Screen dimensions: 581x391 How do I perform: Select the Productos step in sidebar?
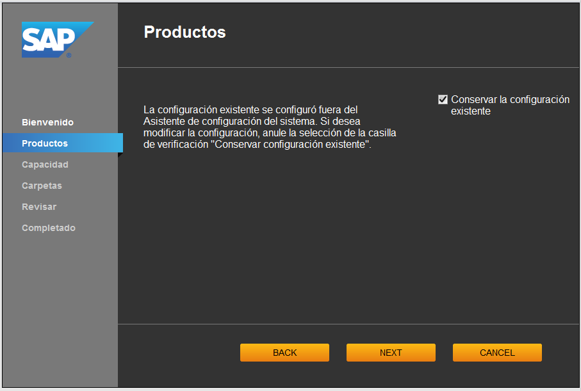coord(45,143)
